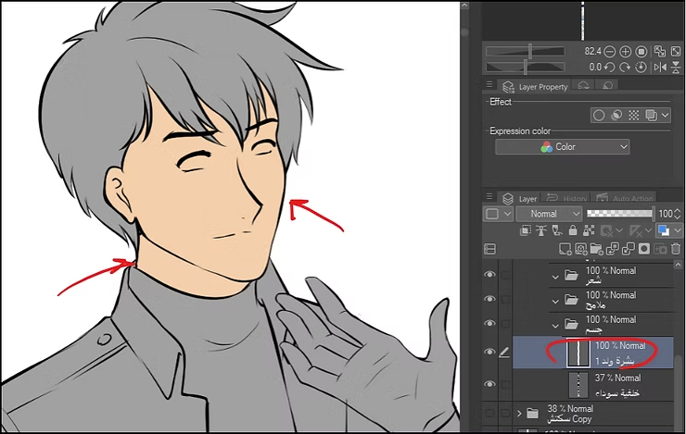Collapse the شعر folder chevron
This screenshot has width=686, height=434.
[555, 278]
